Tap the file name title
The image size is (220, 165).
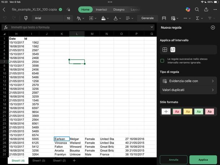coord(34,9)
